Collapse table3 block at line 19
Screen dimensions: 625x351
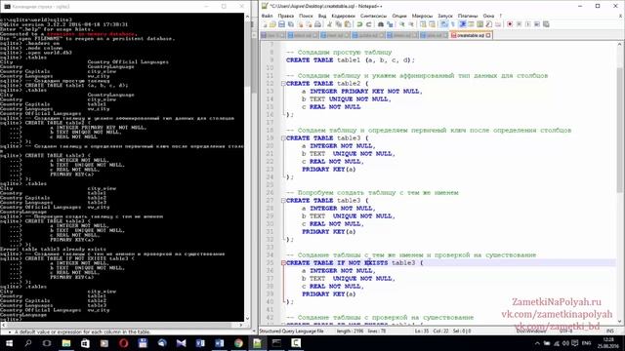tap(283, 138)
